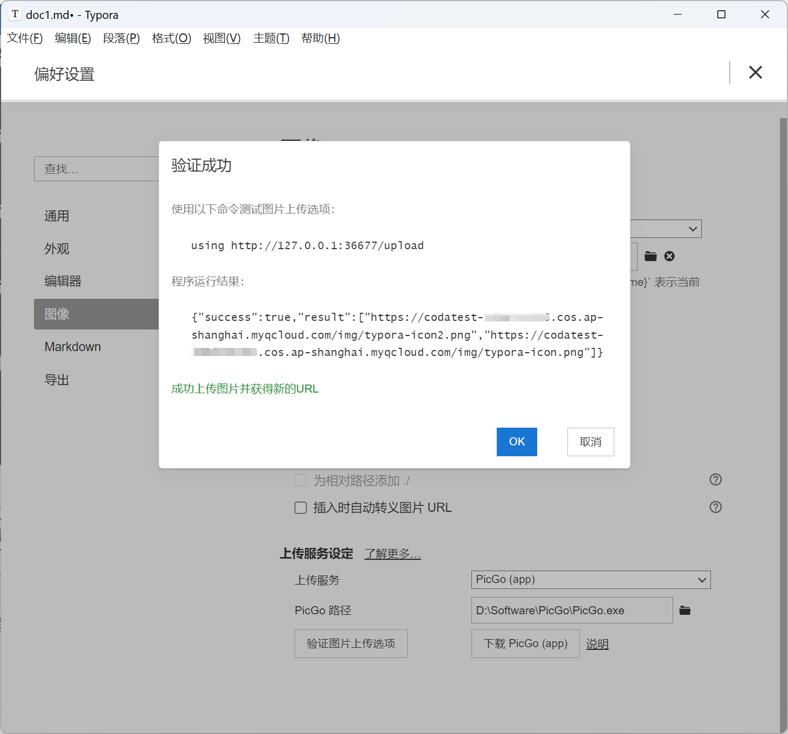Expand the image insert action dropdown
788x734 pixels.
coord(666,229)
